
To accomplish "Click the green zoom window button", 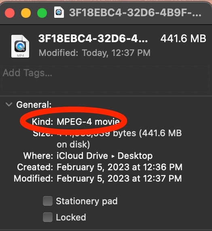I will 42,13.
